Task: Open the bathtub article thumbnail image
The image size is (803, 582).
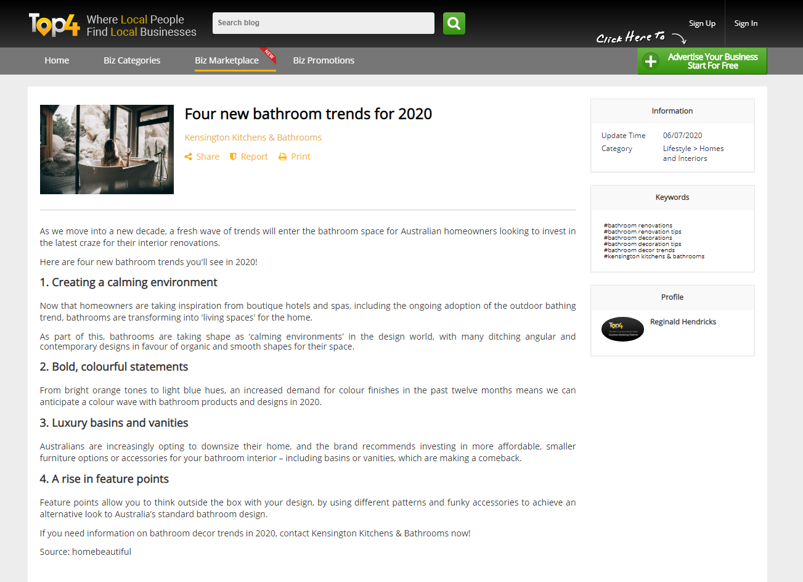Action: [x=107, y=149]
